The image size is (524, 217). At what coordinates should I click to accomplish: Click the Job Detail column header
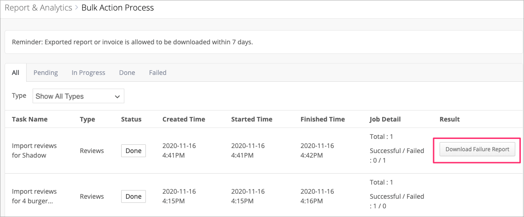(x=385, y=119)
